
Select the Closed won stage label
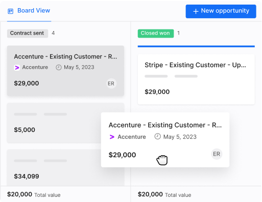click(156, 33)
